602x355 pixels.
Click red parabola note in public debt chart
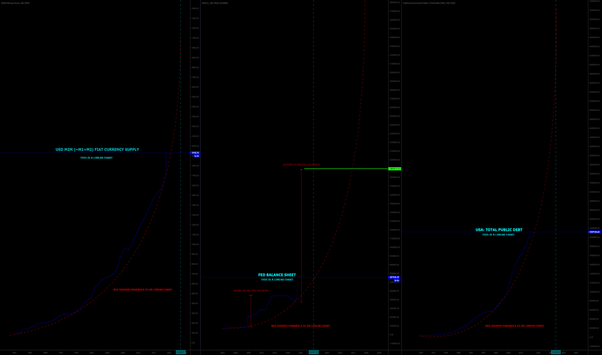(514, 326)
